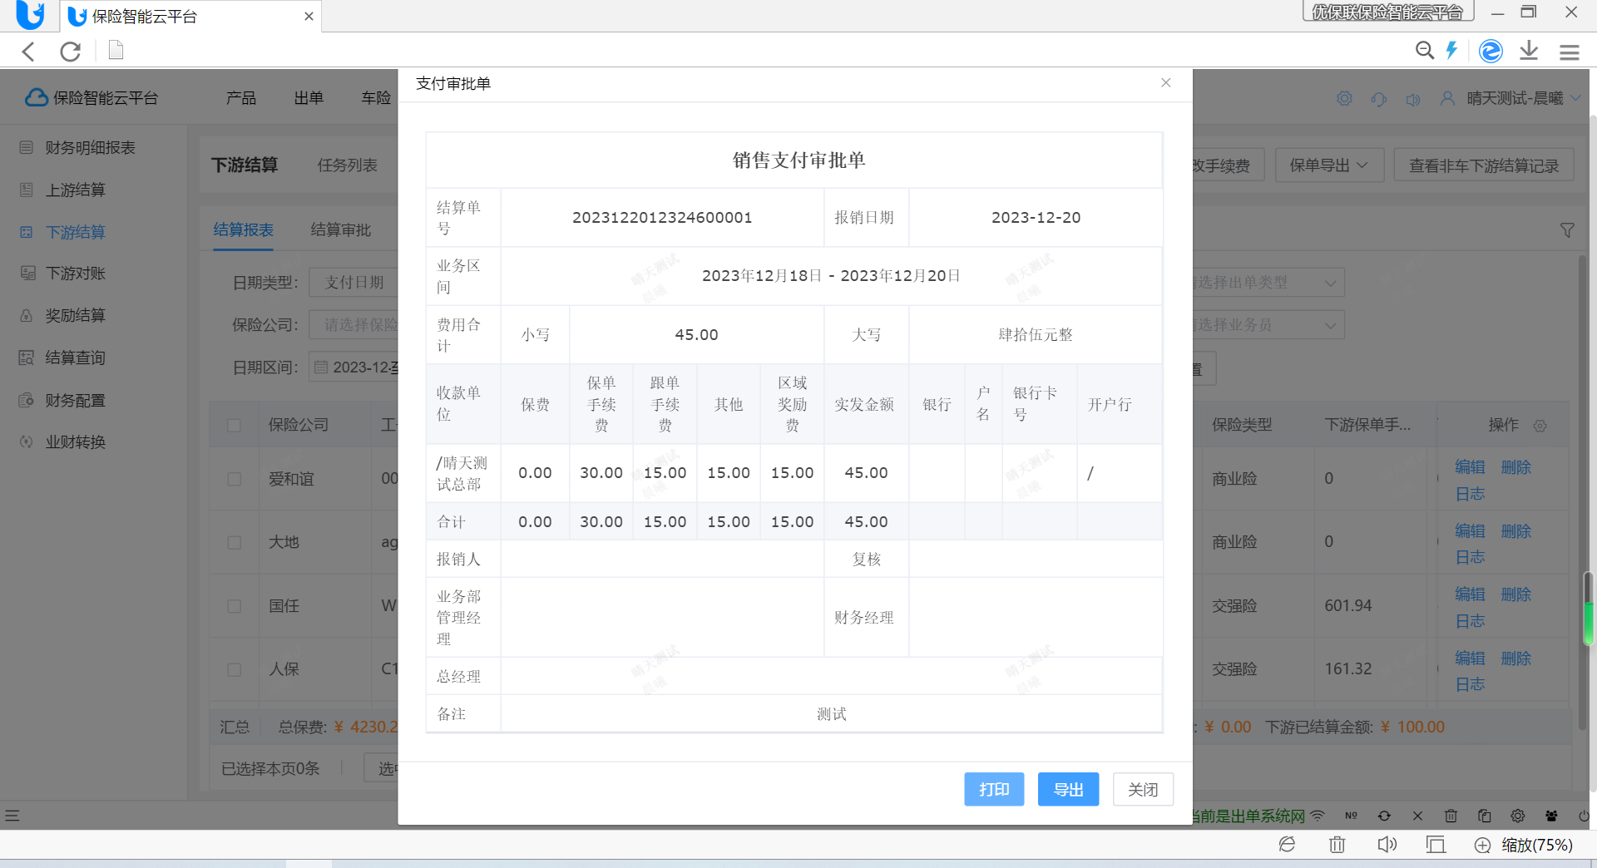1597x868 pixels.
Task: Click the zoom-out magnifier in browser toolbar
Action: pyautogui.click(x=1424, y=51)
